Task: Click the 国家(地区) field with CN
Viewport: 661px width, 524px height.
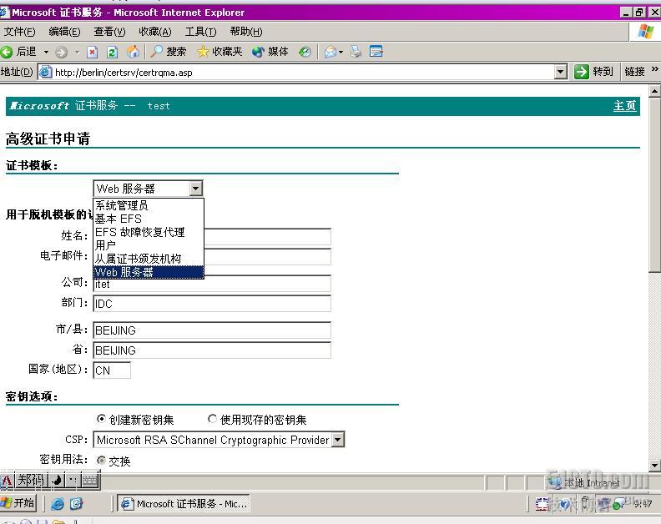Action: tap(112, 370)
